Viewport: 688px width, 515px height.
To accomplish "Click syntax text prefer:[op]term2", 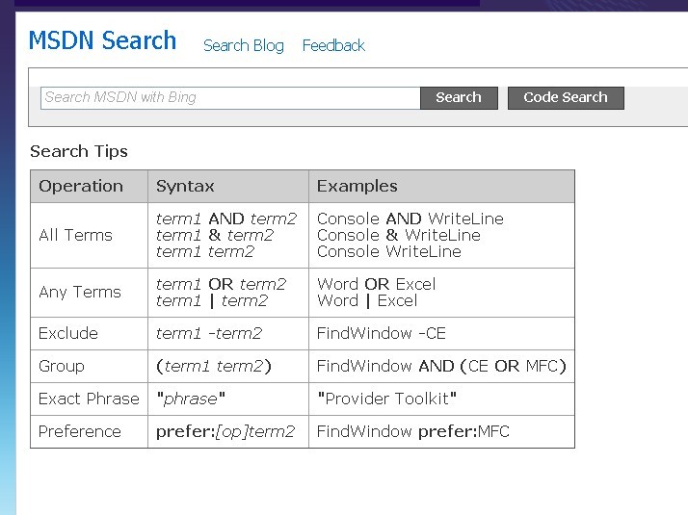I will (225, 431).
